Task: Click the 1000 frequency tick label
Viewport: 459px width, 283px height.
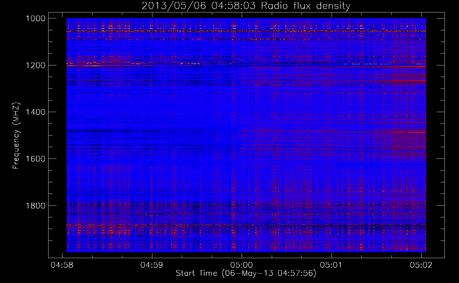Action: [x=35, y=18]
